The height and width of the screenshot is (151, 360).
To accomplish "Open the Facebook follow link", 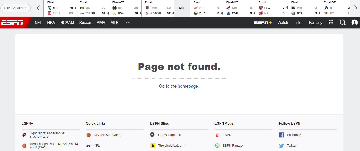I will [294, 135].
